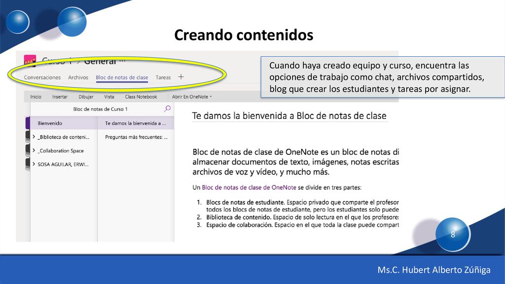Select the _Collaboration Space section name

point(61,151)
